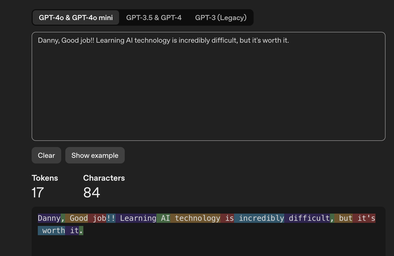The image size is (394, 256).
Task: Select the "Learning" token in the output
Action: click(x=137, y=218)
